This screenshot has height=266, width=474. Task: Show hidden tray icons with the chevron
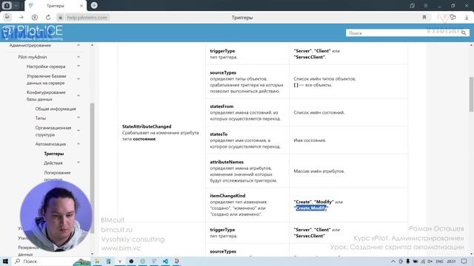point(393,261)
